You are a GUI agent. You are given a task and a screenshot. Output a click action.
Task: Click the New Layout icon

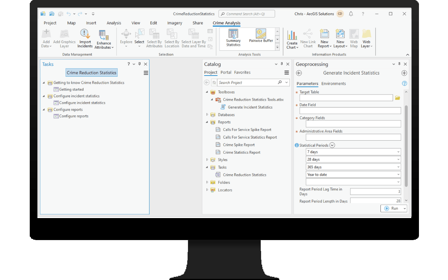(x=340, y=34)
